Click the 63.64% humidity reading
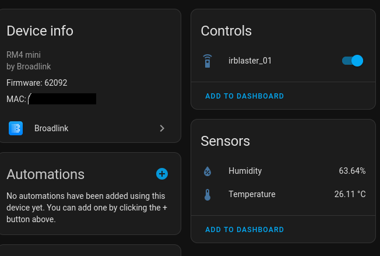The image size is (380, 256). coord(352,171)
